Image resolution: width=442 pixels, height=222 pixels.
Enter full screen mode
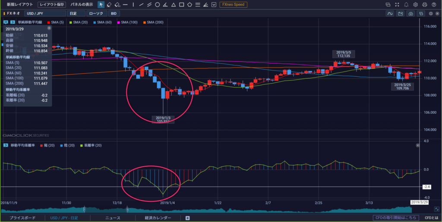point(397,4)
